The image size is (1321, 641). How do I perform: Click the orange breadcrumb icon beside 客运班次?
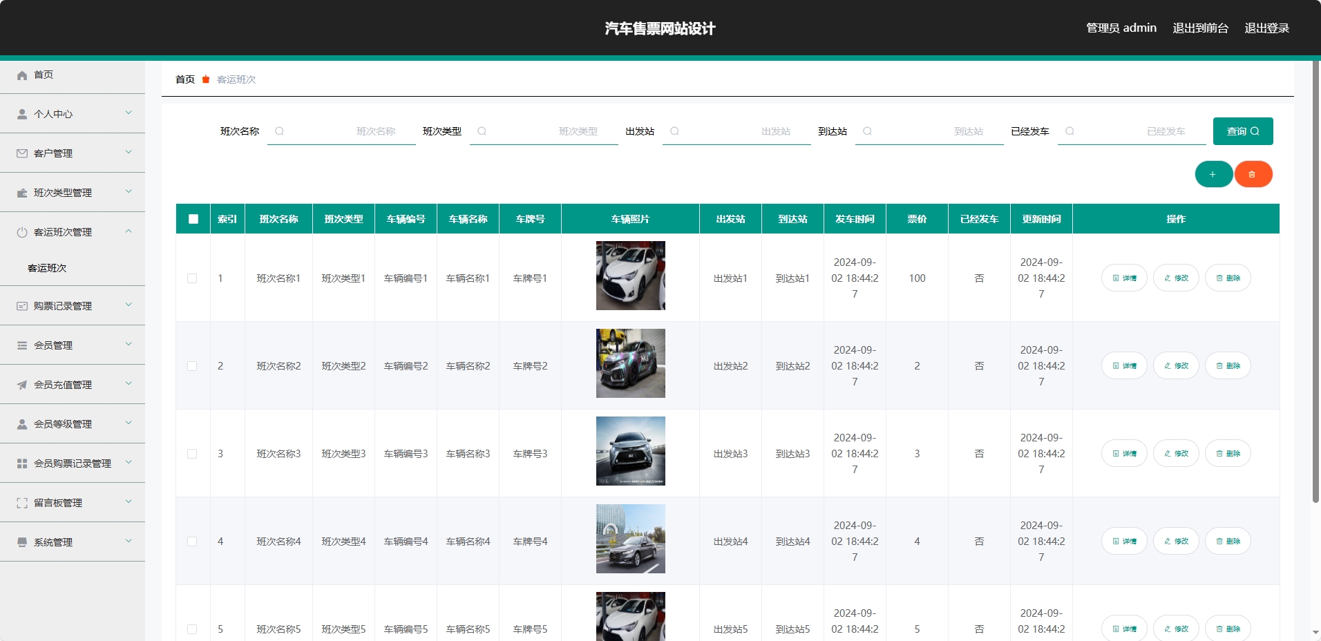(205, 79)
